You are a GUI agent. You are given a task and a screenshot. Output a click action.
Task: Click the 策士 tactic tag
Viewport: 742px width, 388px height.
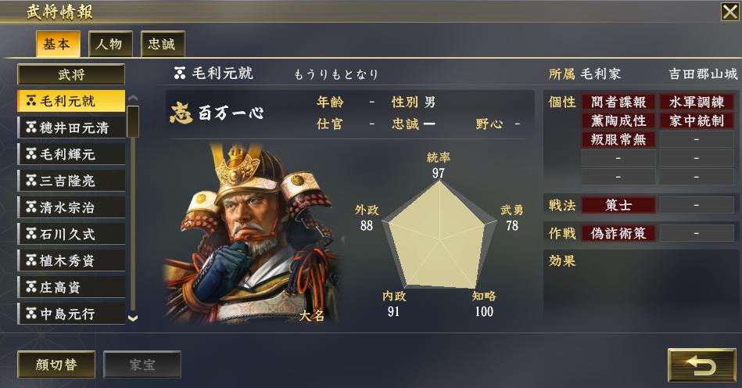(x=618, y=206)
